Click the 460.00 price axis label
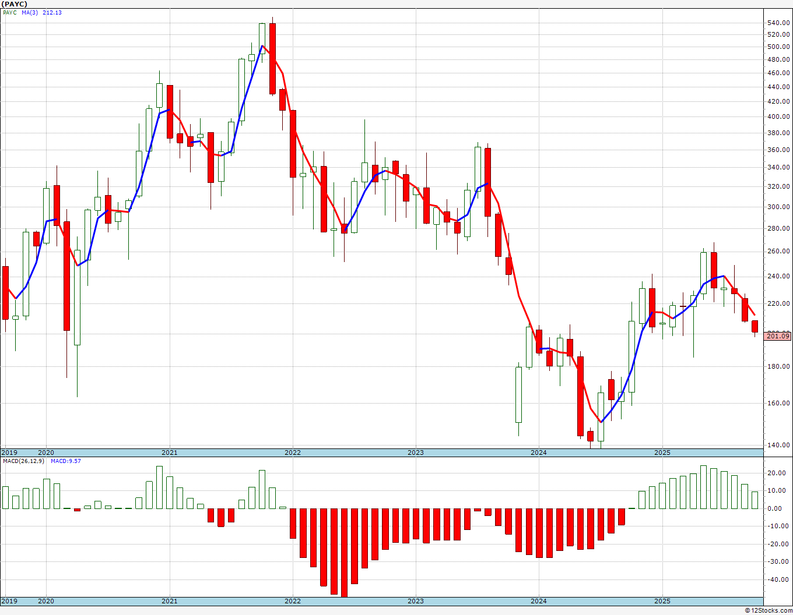The height and width of the screenshot is (615, 793). 779,73
